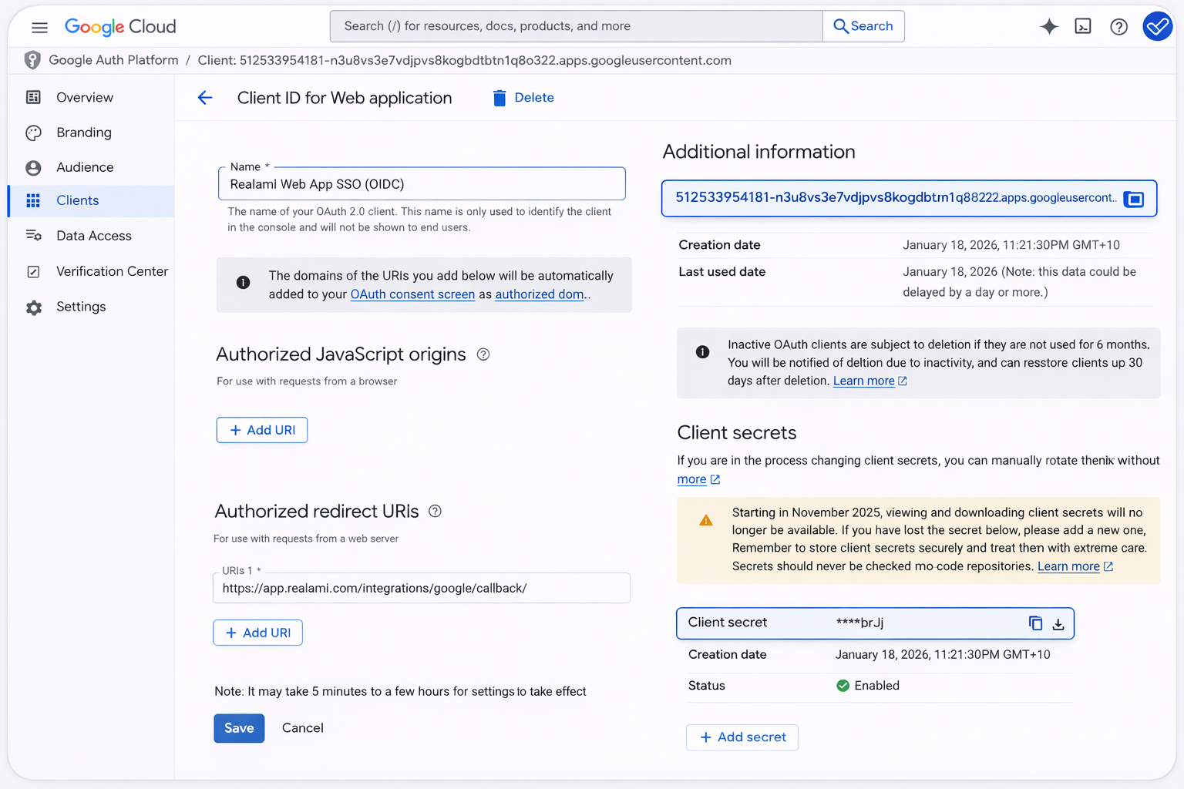Select Verification Center in sidebar
This screenshot has width=1184, height=789.
(x=112, y=271)
